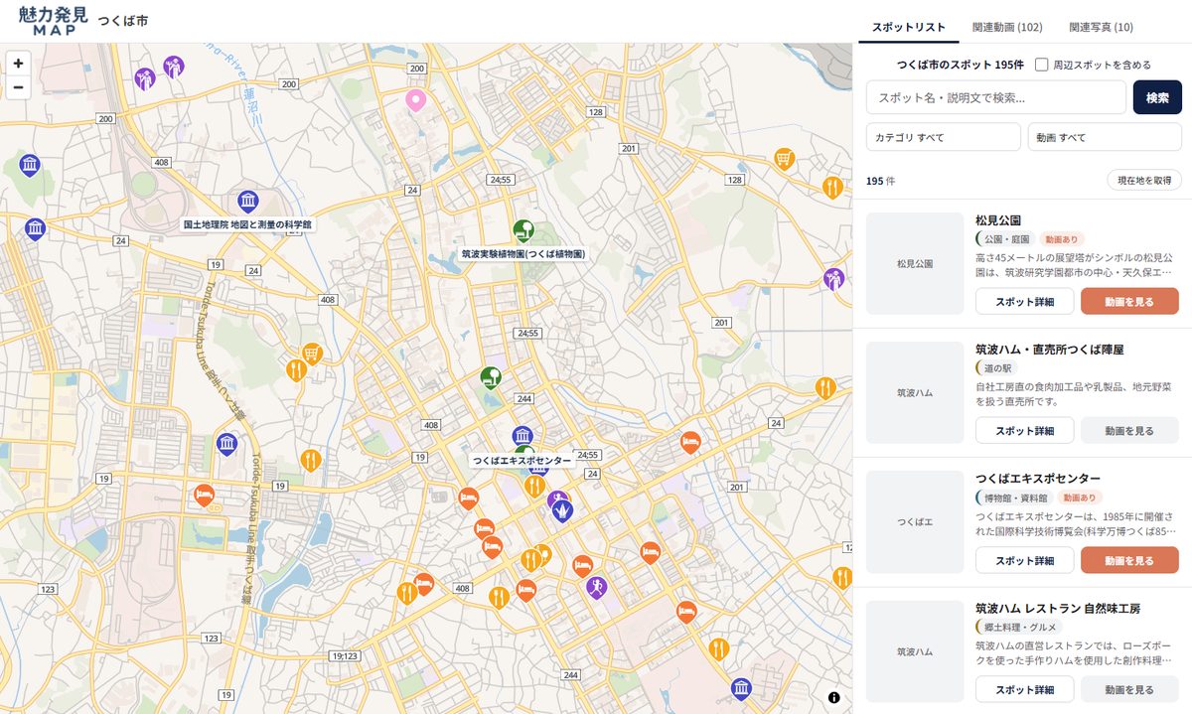Screen dimensions: 1192x714
Task: Open the 動画 すべて dropdown
Action: tap(1105, 137)
